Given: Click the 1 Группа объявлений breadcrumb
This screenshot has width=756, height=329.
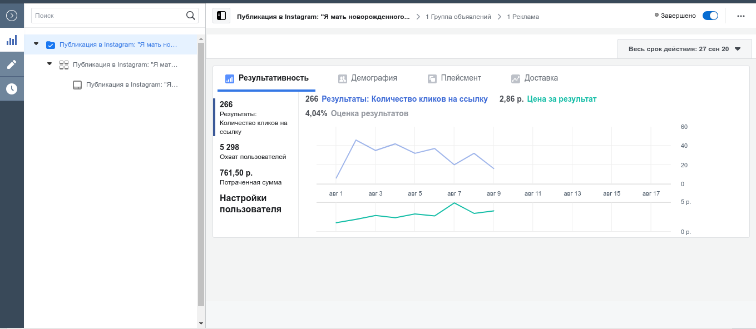Looking at the screenshot, I should pyautogui.click(x=458, y=17).
